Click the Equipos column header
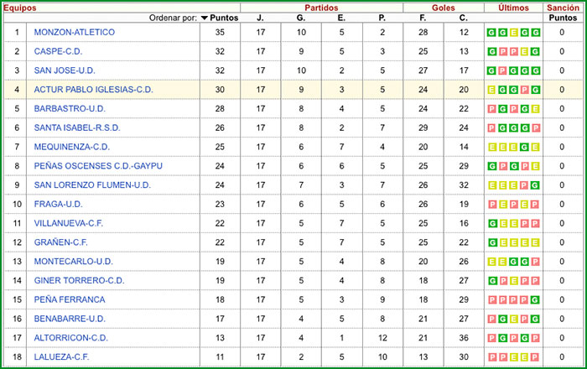 19,7
